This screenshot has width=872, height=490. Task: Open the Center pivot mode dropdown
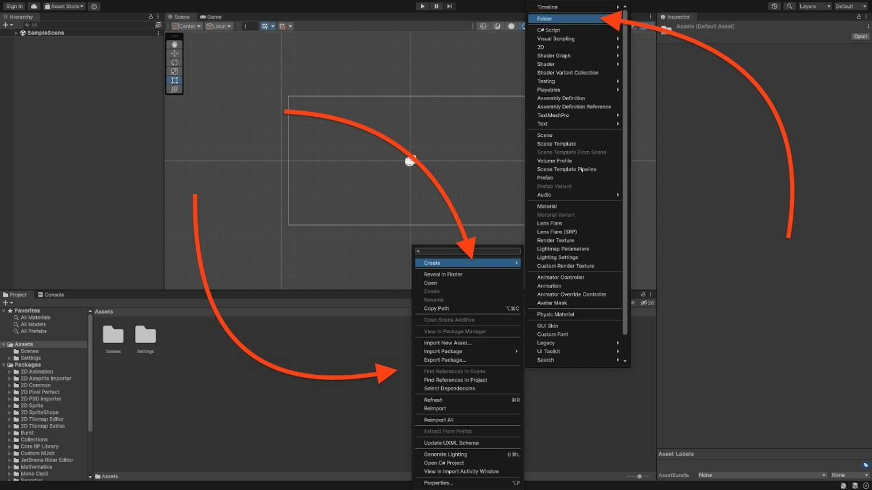point(186,26)
